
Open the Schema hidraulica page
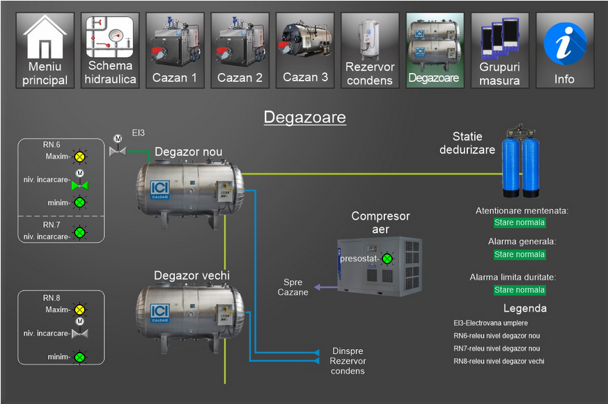pyautogui.click(x=110, y=50)
